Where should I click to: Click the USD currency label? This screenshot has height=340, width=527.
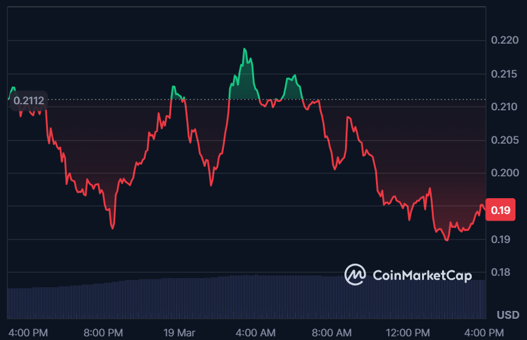click(x=507, y=315)
